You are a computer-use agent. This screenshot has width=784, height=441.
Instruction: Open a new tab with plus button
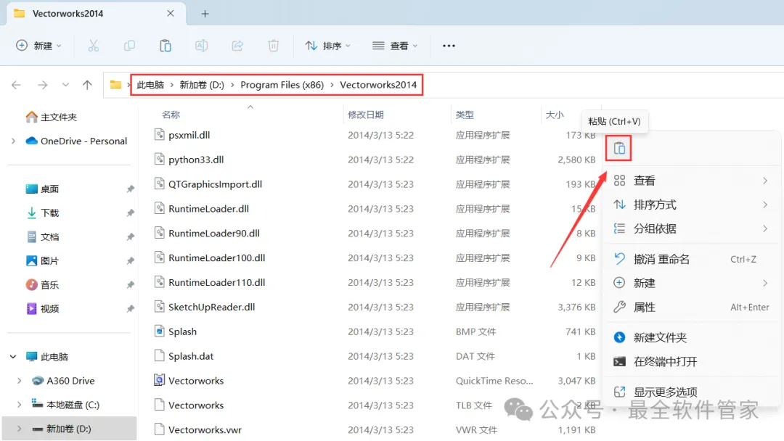tap(205, 14)
